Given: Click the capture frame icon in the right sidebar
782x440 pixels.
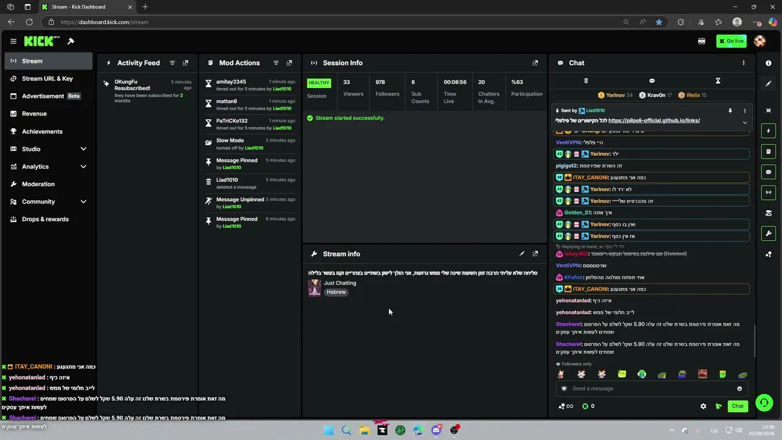Looking at the screenshot, I should (769, 111).
